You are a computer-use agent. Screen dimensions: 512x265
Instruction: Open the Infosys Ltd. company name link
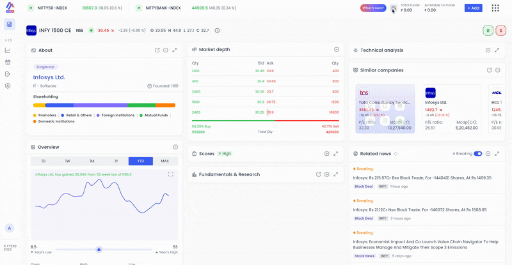[49, 77]
